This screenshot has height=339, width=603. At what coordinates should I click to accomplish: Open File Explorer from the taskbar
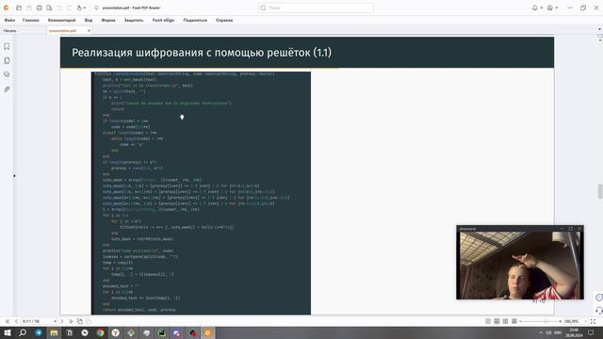pos(54,332)
